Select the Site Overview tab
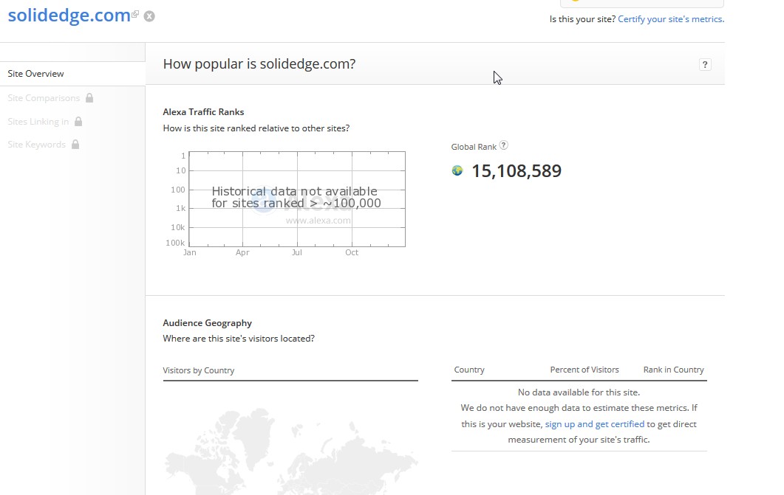784x495 pixels. [36, 74]
